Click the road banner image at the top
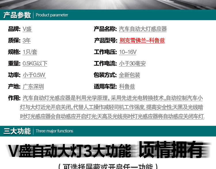This screenshot has height=169, width=216. [x=108, y=5]
